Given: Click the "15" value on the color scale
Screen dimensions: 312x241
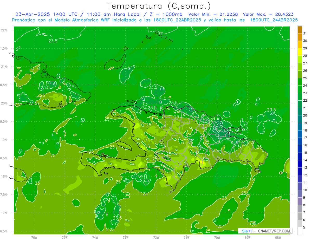Looking at the screenshot, I should click(x=305, y=153).
